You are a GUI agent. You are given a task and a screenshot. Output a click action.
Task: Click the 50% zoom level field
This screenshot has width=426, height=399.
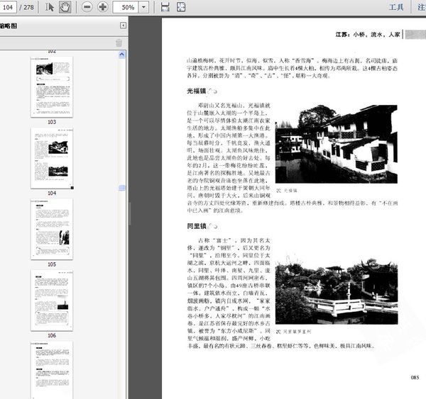click(128, 7)
